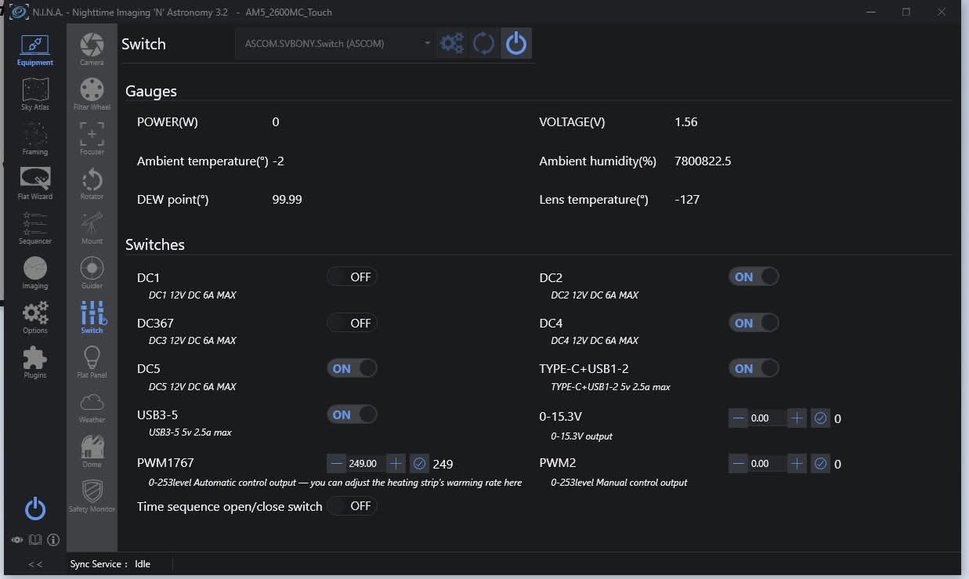Disconnect the switch with the power button
969x579 pixels.
tap(516, 44)
